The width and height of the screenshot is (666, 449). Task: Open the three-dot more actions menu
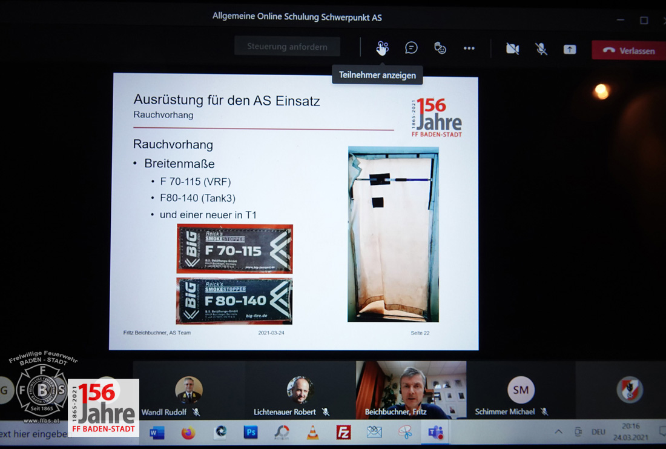pos(469,48)
